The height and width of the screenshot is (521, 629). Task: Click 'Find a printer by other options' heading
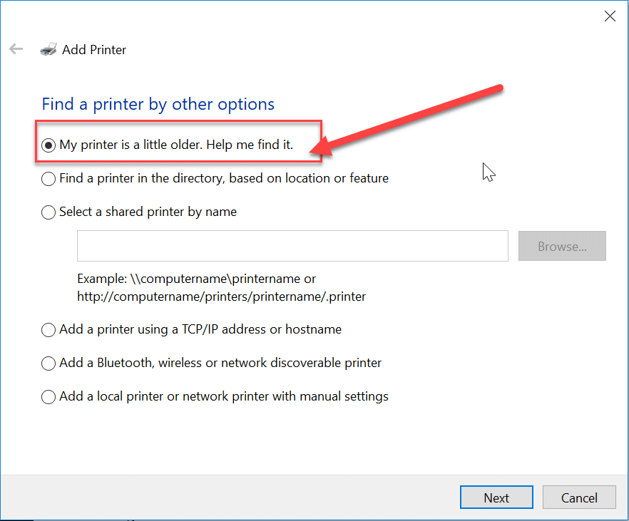[158, 104]
